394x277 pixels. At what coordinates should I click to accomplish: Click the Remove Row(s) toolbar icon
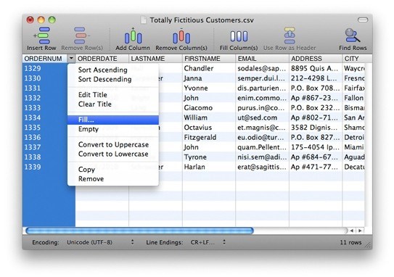(x=82, y=36)
